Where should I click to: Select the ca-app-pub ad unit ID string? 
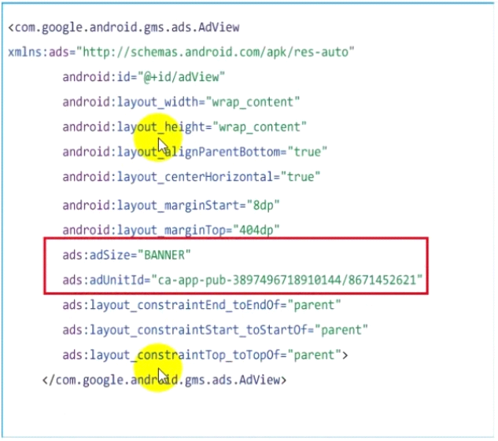(287, 280)
